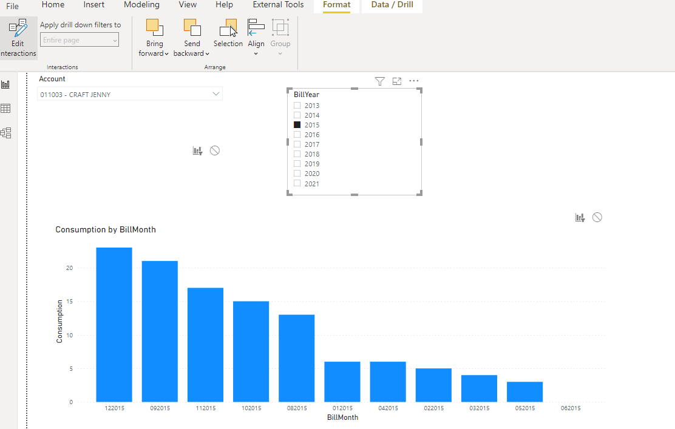The image size is (675, 429).
Task: Expand the Align dropdown chevron
Action: 256,54
